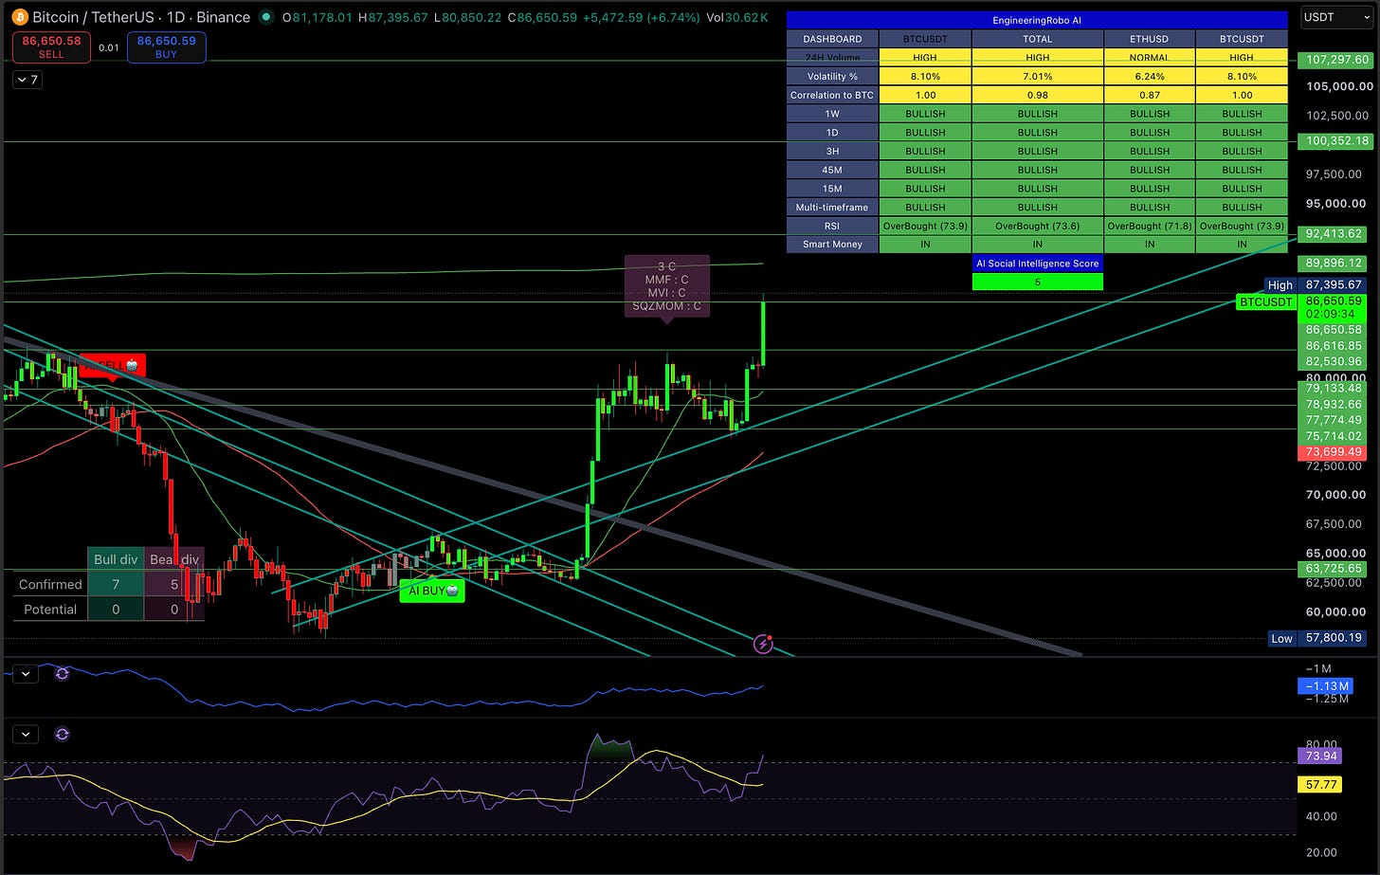Collapse the RSI pane chevron
The height and width of the screenshot is (875, 1380).
pyautogui.click(x=26, y=734)
